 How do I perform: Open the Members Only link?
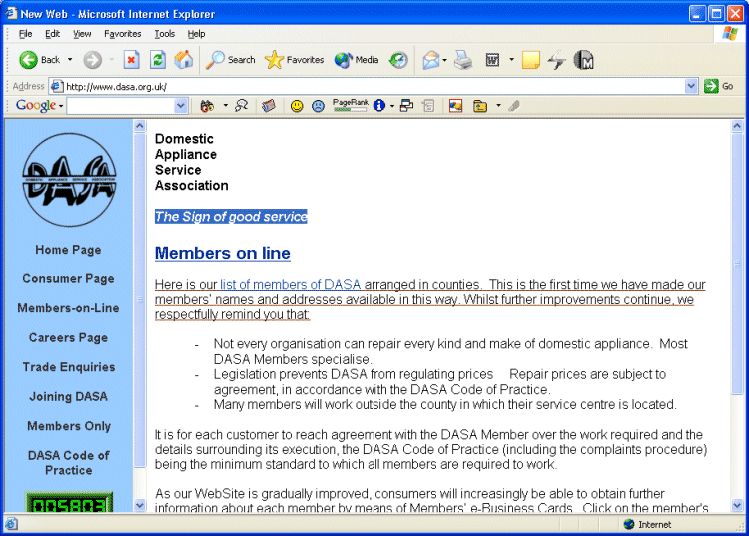click(x=69, y=426)
